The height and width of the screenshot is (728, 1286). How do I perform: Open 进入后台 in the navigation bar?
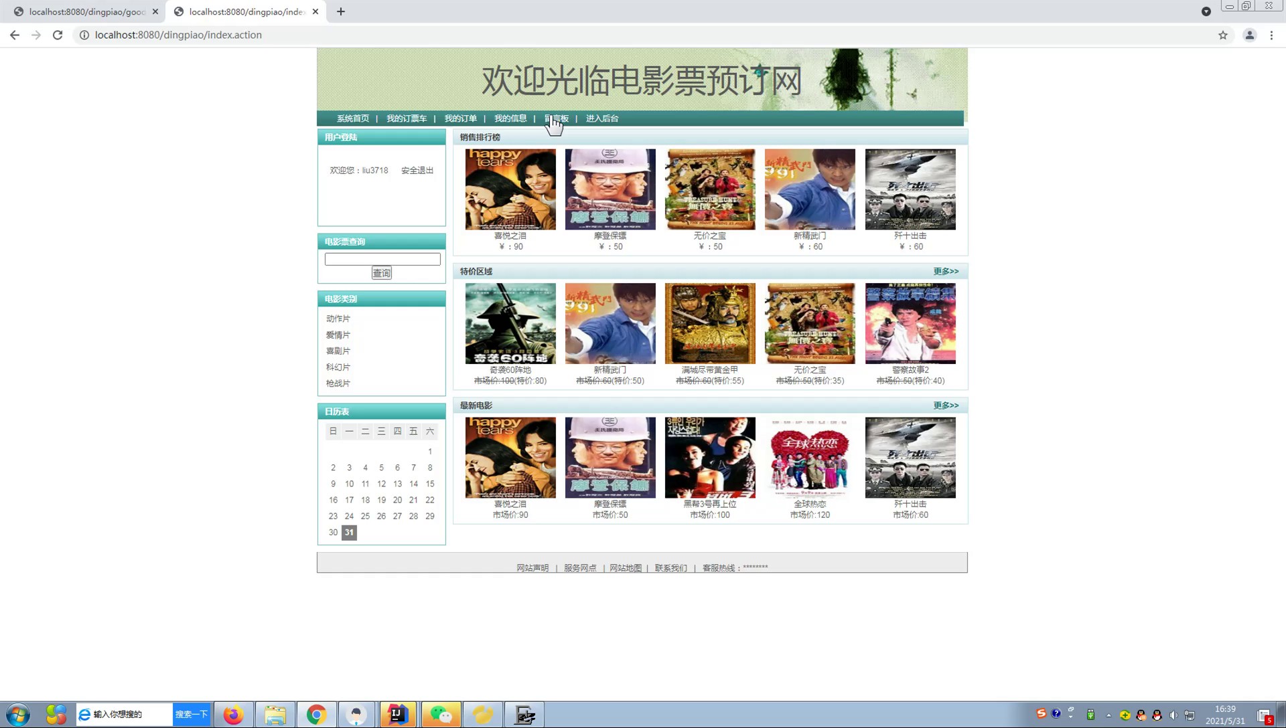click(x=602, y=118)
